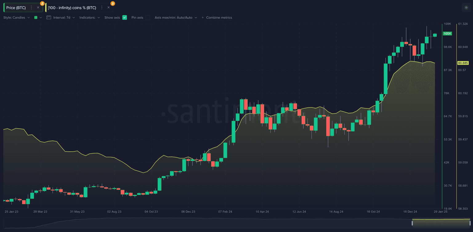Expand the Style: Candles dropdown
This screenshot has width=473, height=232.
(17, 18)
